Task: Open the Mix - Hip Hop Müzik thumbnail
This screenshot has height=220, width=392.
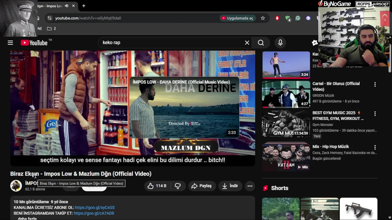Action: coord(286,157)
